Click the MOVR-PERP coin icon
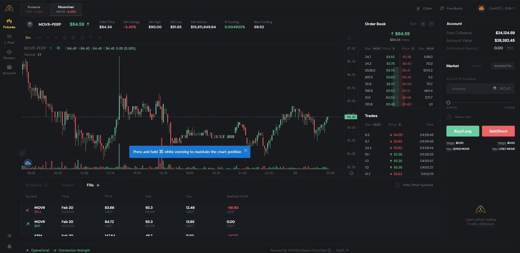This screenshot has width=520, height=253. [30, 25]
